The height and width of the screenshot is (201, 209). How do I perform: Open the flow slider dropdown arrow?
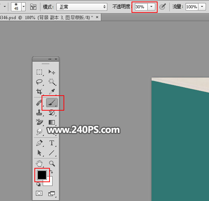coord(202,7)
